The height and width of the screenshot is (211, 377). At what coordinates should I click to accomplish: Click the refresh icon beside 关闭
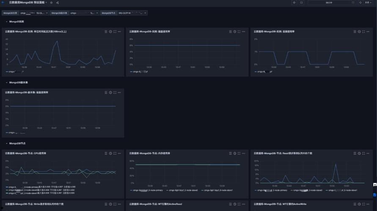[360, 3]
